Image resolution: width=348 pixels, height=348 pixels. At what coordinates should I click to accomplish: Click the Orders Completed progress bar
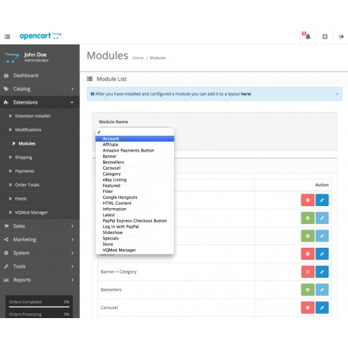[x=39, y=307]
